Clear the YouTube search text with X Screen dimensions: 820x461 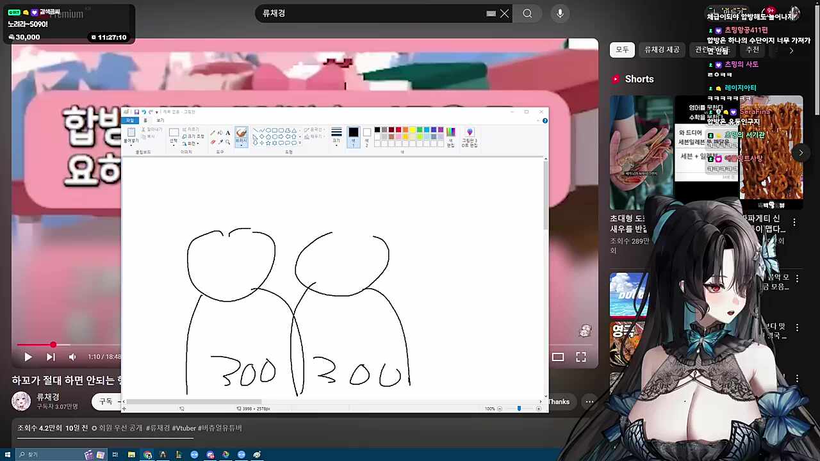[x=504, y=13]
